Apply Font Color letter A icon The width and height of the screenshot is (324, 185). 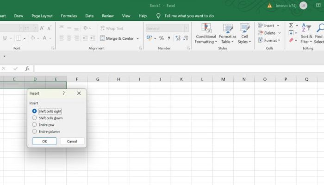coord(44,38)
